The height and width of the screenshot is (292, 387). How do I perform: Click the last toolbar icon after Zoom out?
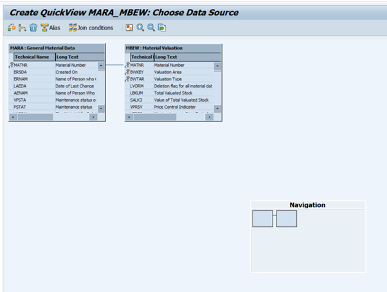[x=162, y=28]
